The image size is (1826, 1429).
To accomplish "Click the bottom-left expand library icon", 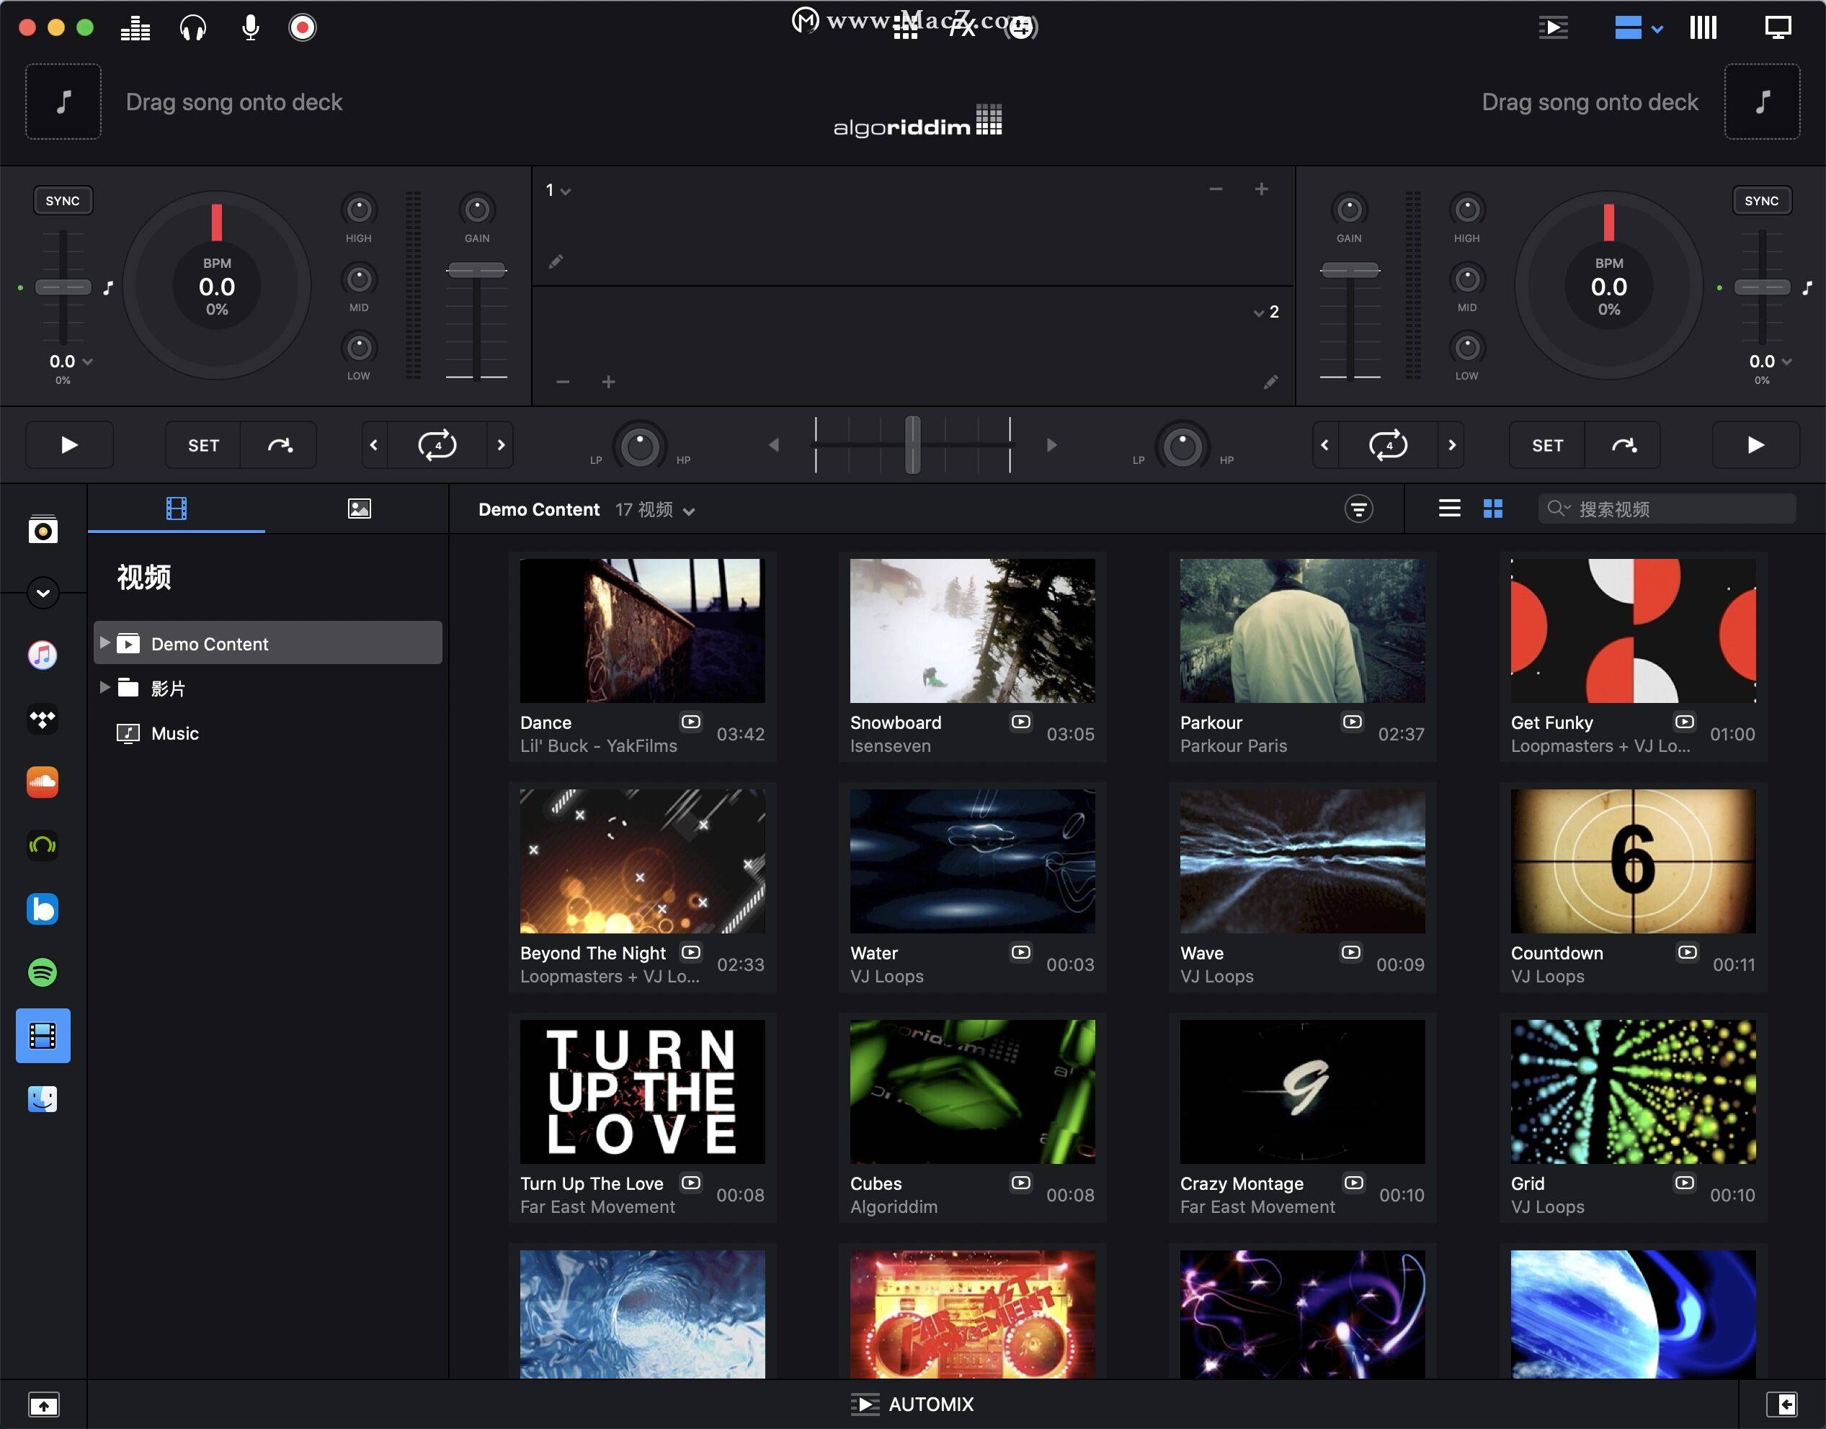I will click(x=43, y=1404).
